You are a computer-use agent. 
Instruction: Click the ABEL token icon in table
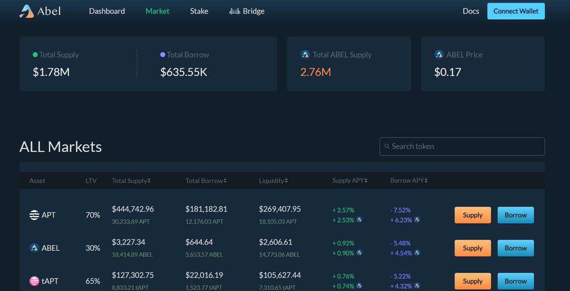click(x=34, y=248)
